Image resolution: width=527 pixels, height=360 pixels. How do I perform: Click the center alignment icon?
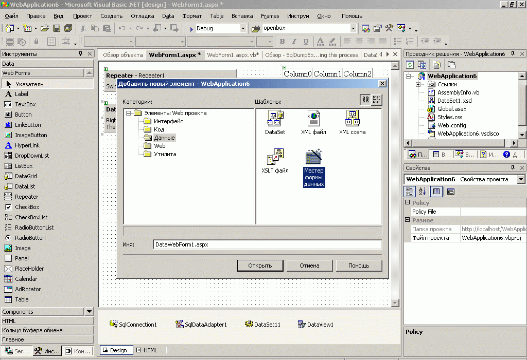point(359,42)
